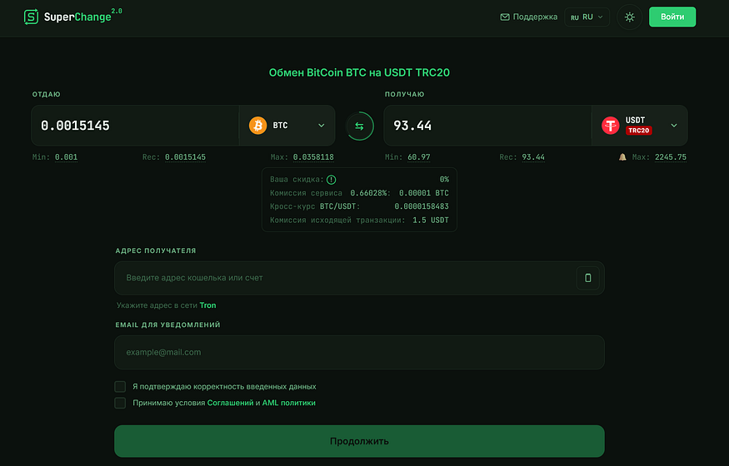Set give amount to Max 0.0358118
Image resolution: width=729 pixels, height=466 pixels.
313,157
